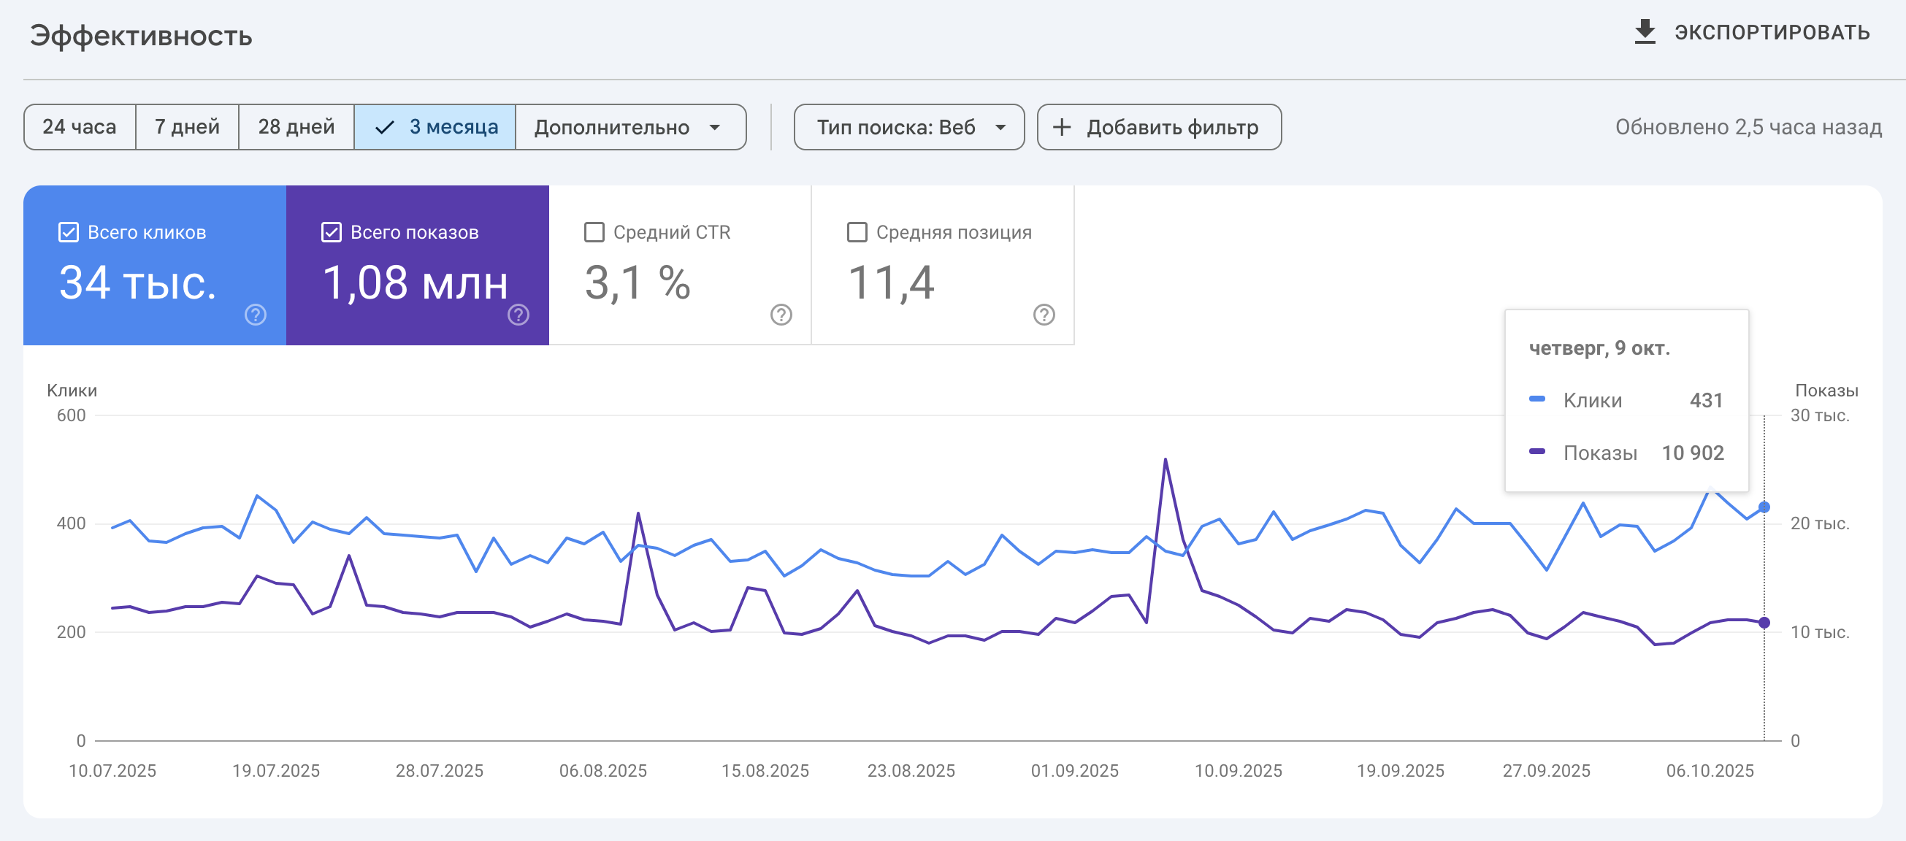Expand the Дополнительно date dropdown
Screen dimensions: 1906x841
click(629, 127)
